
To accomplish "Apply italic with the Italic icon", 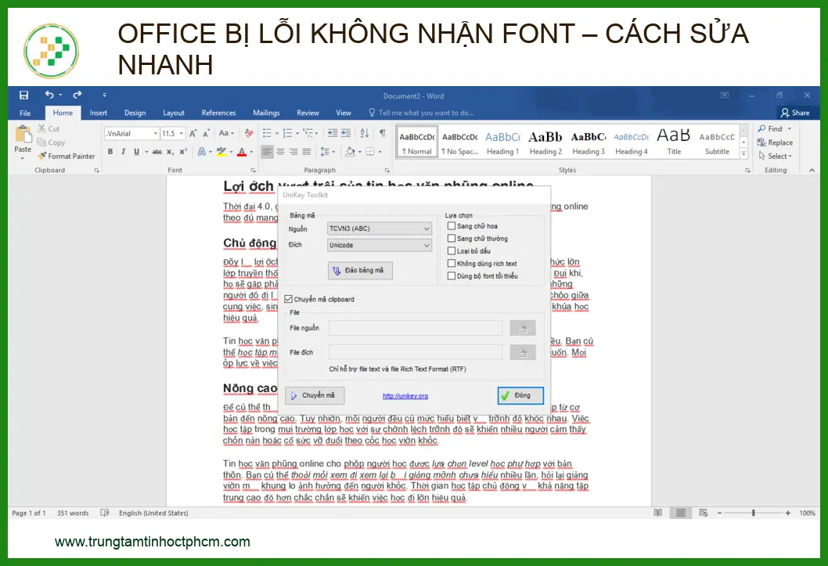I will click(x=123, y=152).
